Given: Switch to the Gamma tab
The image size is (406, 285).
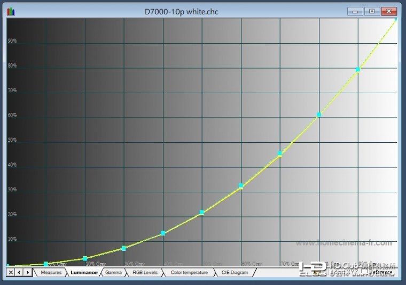Looking at the screenshot, I should click(x=113, y=272).
